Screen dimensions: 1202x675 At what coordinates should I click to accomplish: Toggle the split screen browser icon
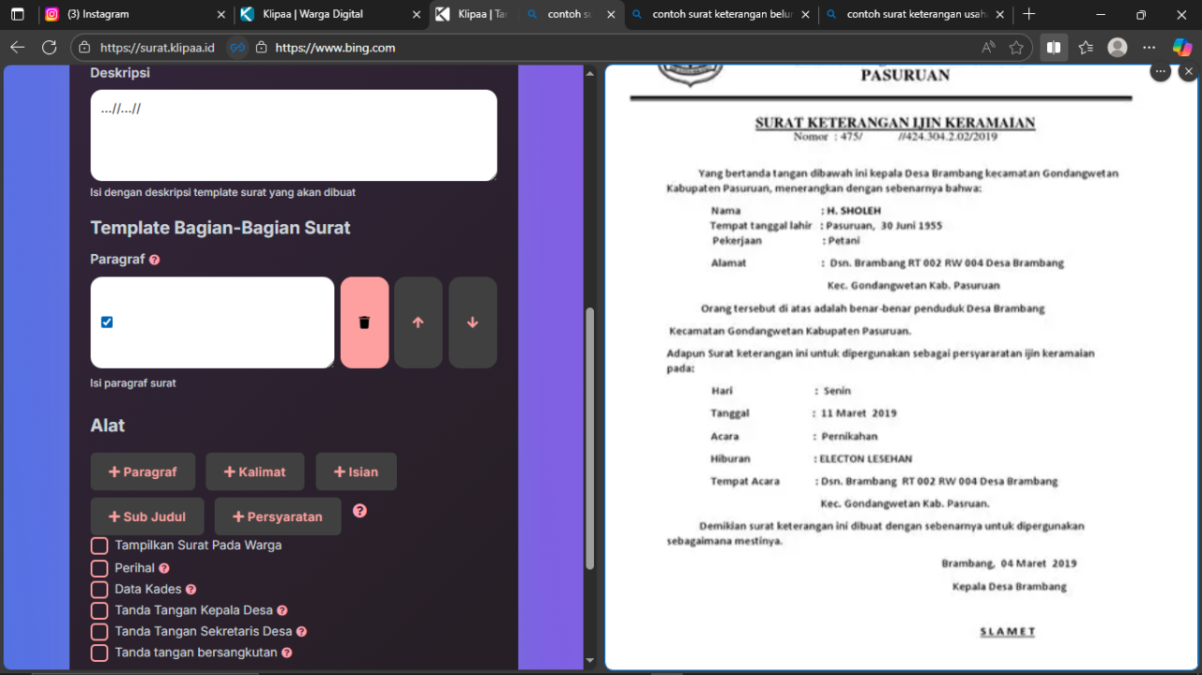pos(1054,47)
